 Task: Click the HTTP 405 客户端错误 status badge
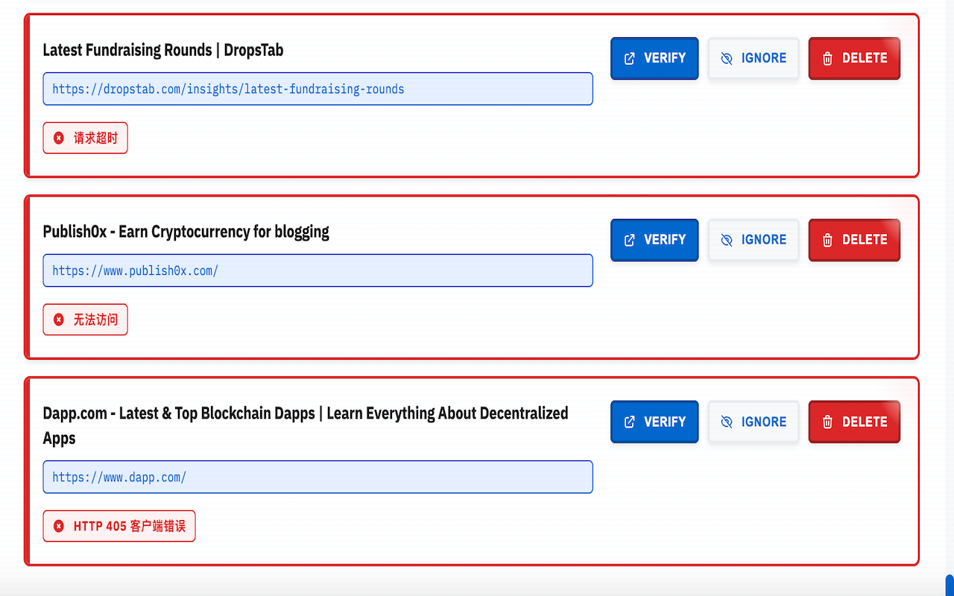119,526
